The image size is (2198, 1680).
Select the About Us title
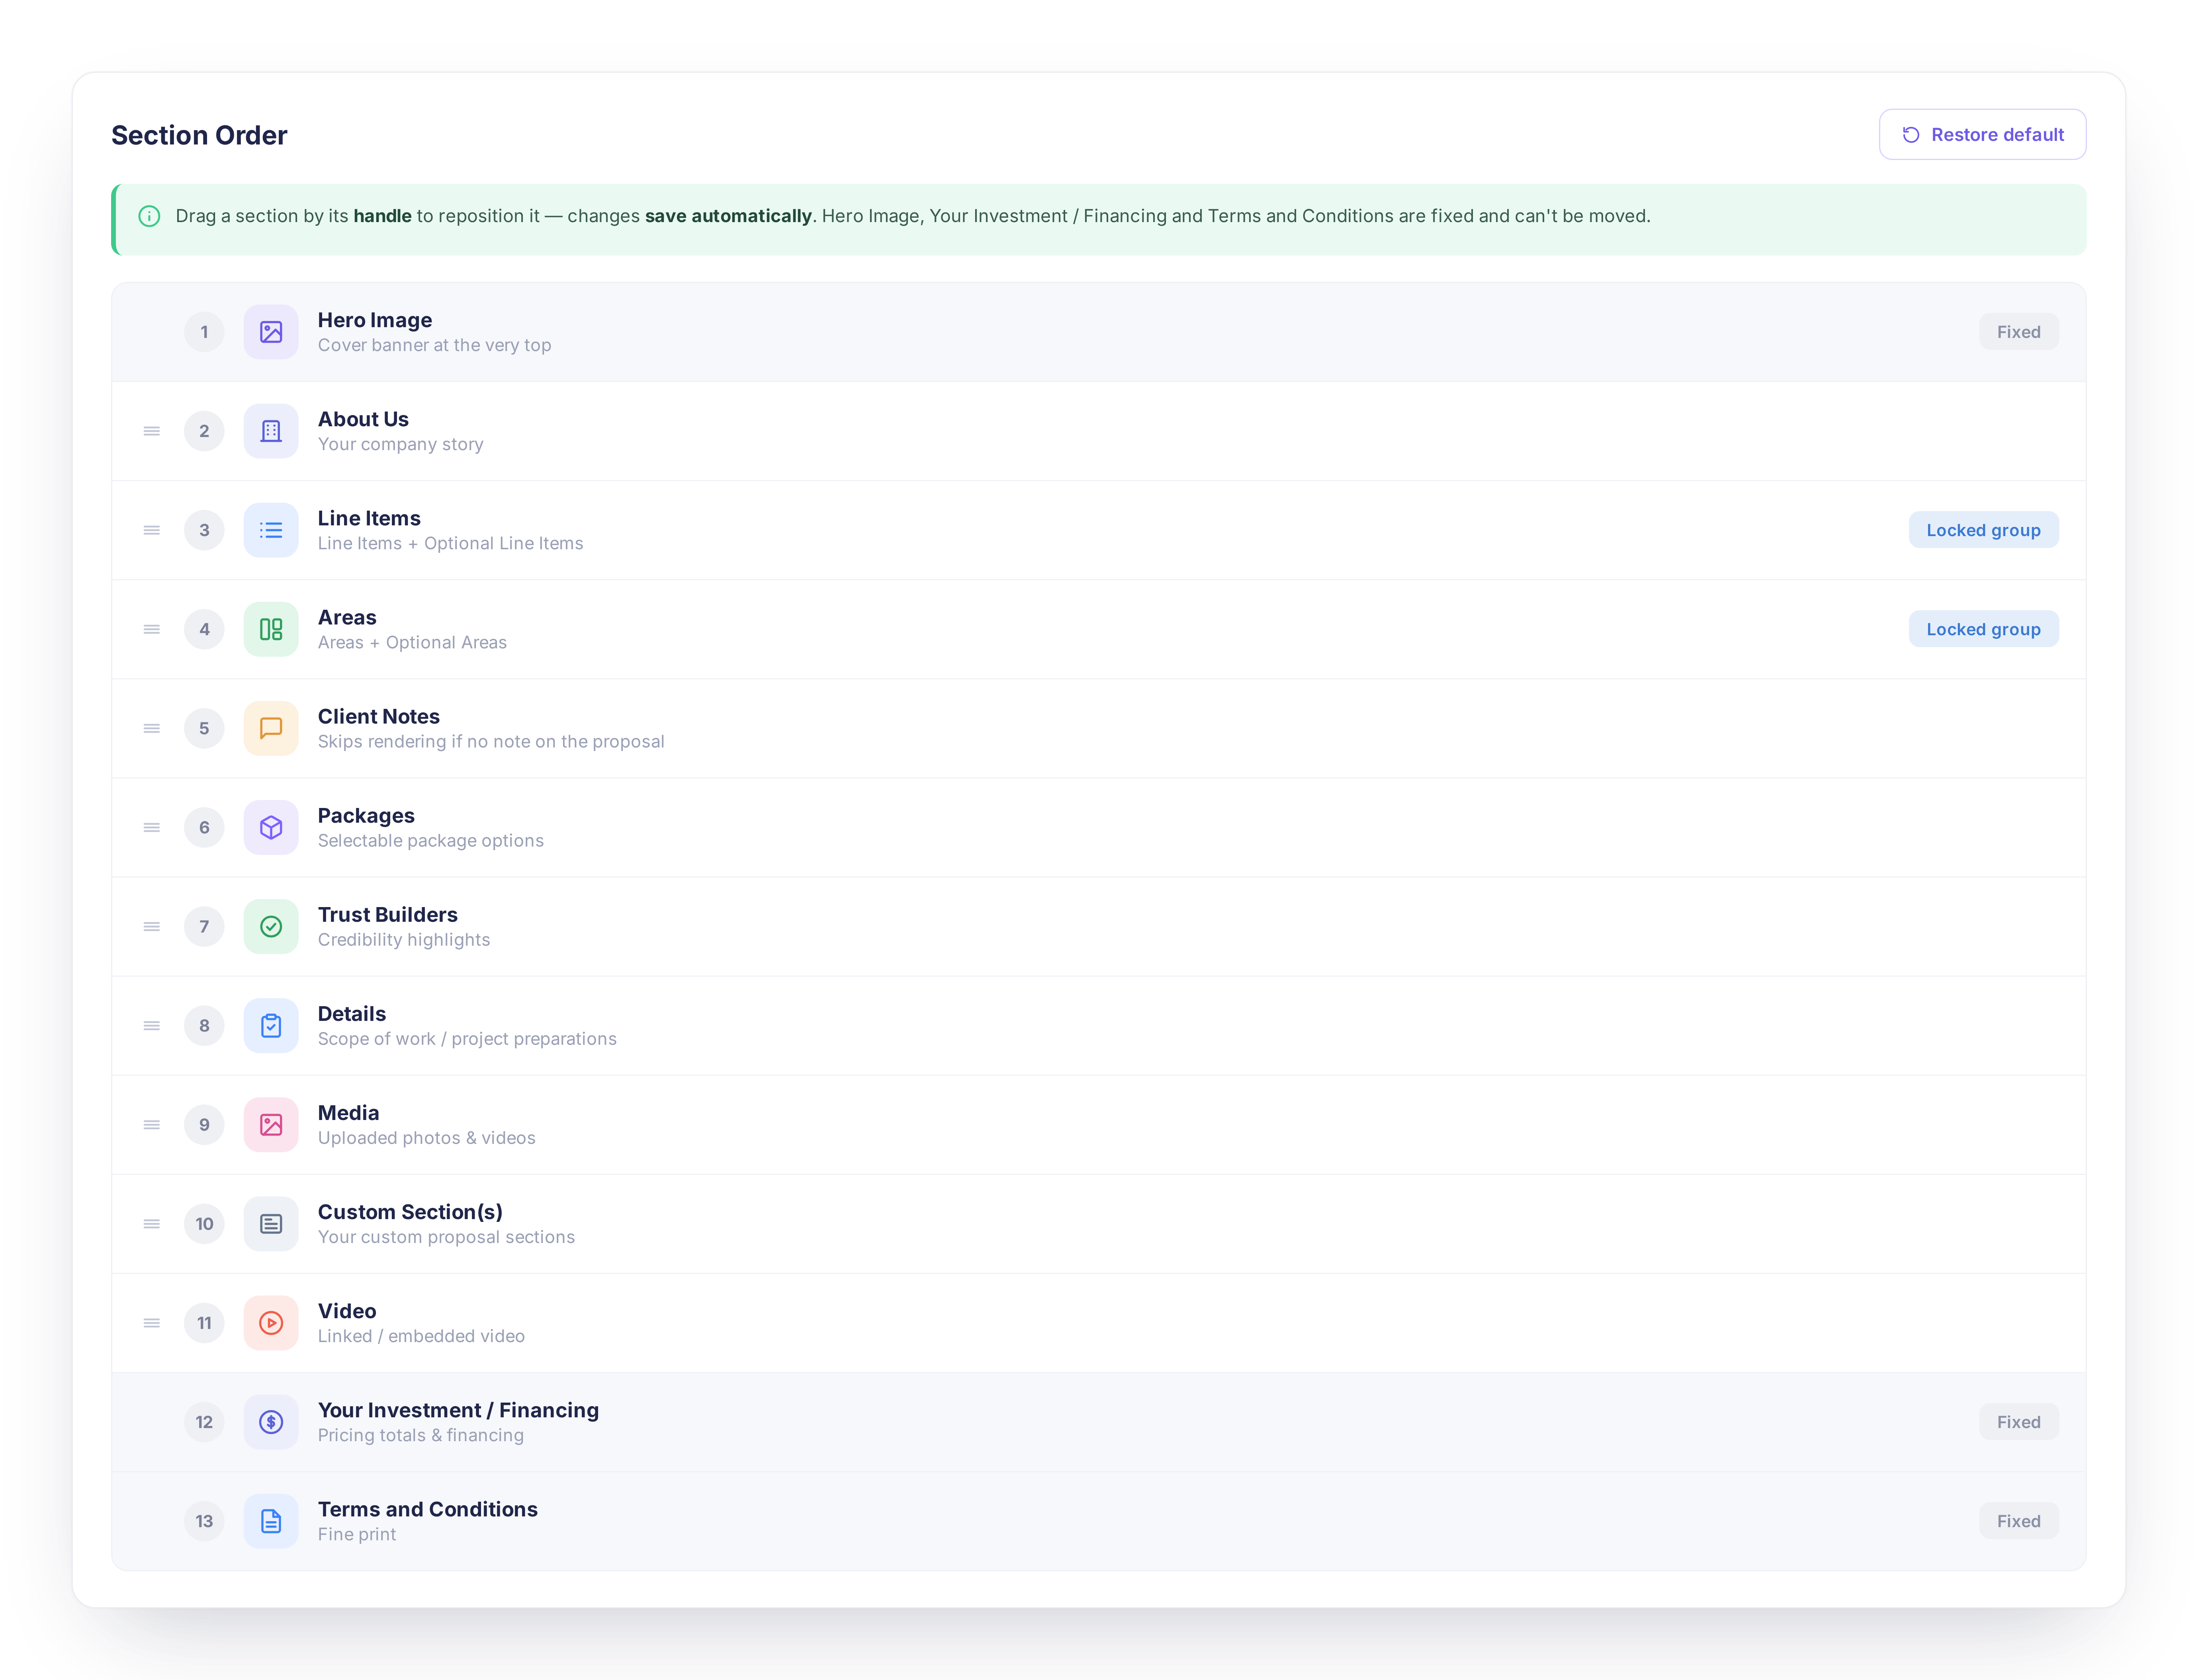363,419
